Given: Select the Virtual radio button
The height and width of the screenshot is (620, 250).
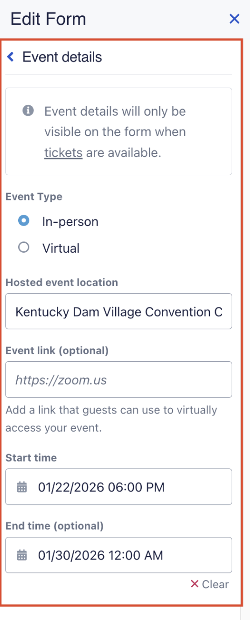Looking at the screenshot, I should point(24,248).
